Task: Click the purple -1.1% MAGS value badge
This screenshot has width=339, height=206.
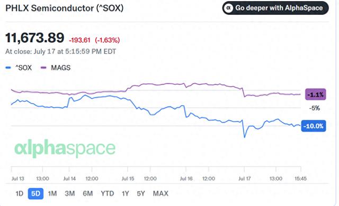Action: [316, 95]
